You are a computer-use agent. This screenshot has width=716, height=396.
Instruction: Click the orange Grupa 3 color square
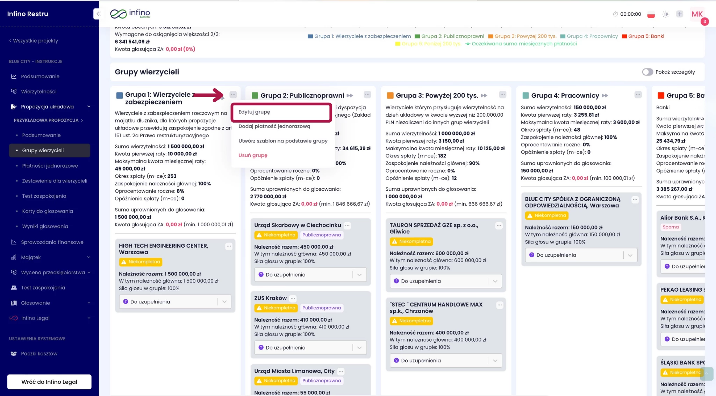click(x=390, y=96)
